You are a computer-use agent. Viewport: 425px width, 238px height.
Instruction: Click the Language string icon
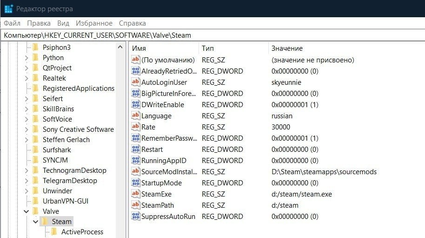[135, 116]
